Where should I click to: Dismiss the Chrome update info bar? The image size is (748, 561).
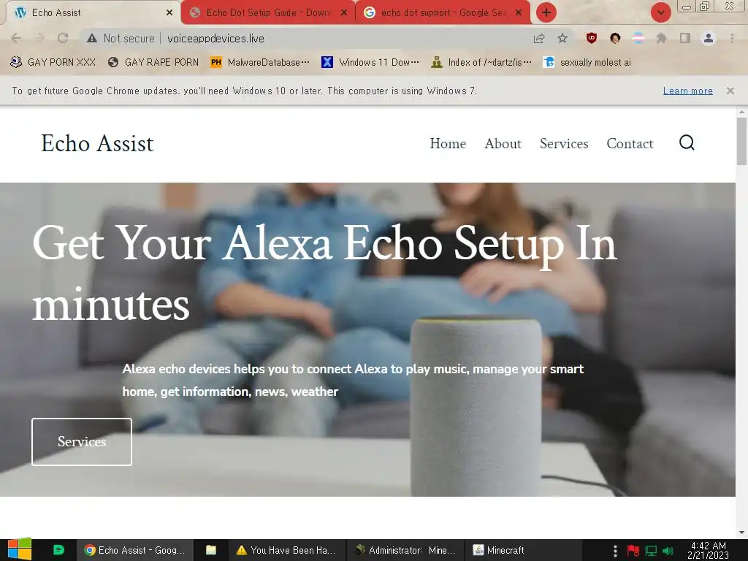[730, 91]
